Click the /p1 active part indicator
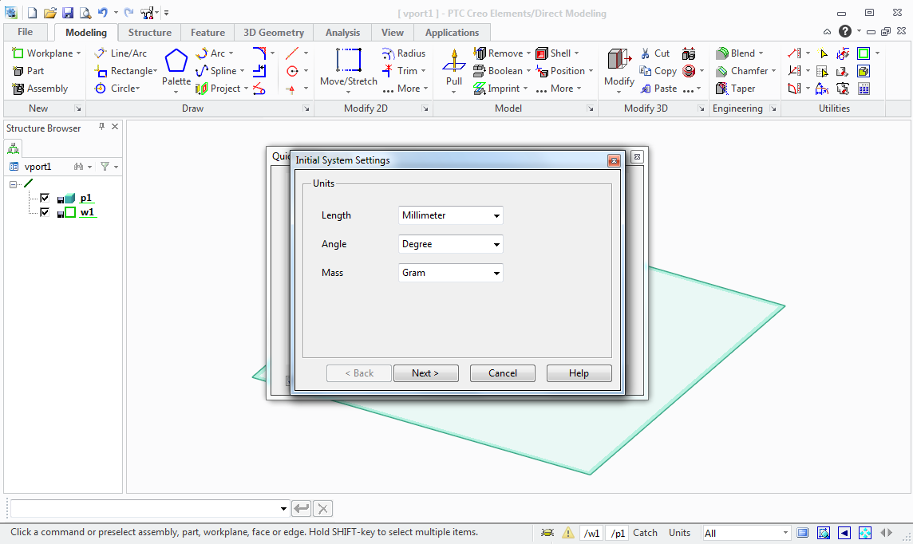 (x=617, y=533)
